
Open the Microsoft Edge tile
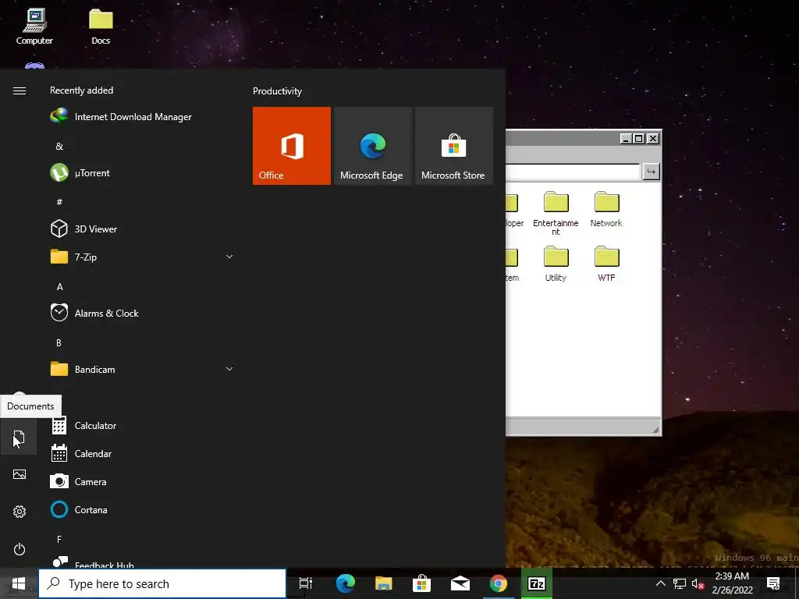click(x=372, y=146)
